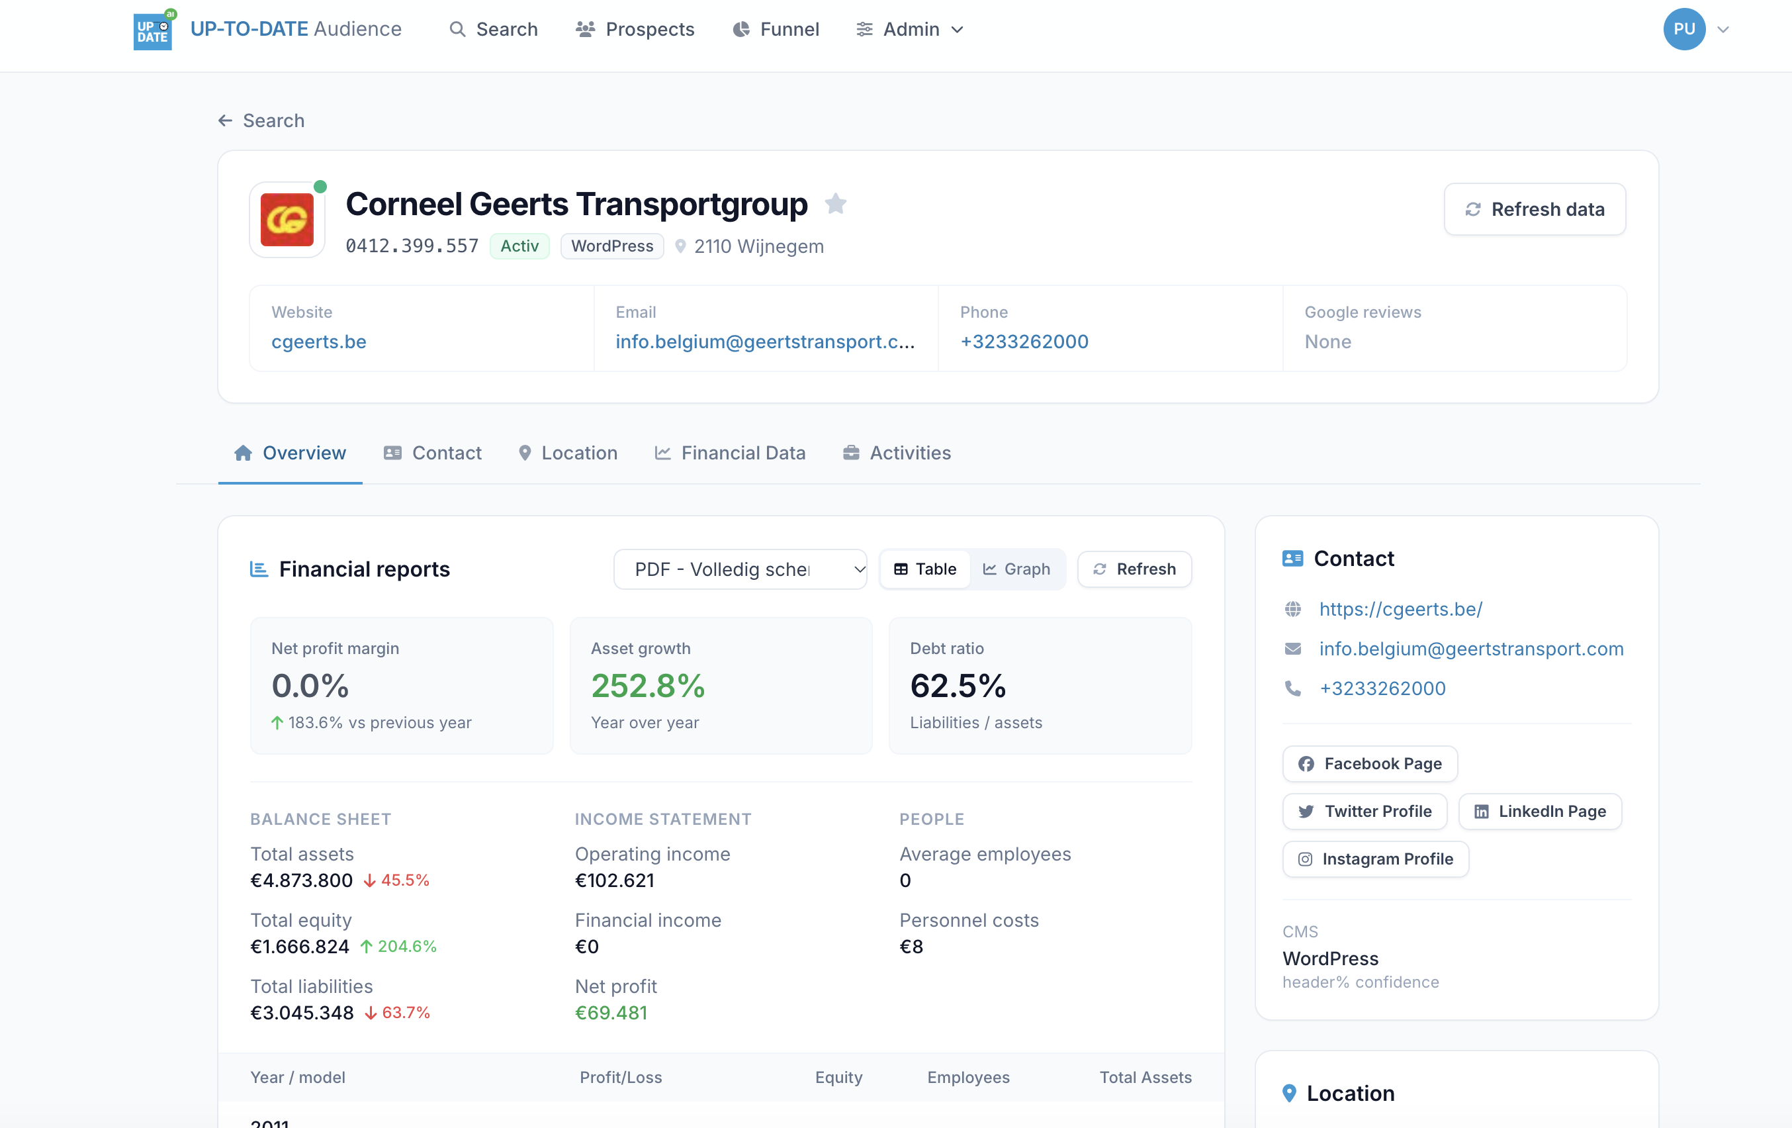This screenshot has width=1792, height=1128.
Task: Open the Financial Data tab
Action: [730, 453]
